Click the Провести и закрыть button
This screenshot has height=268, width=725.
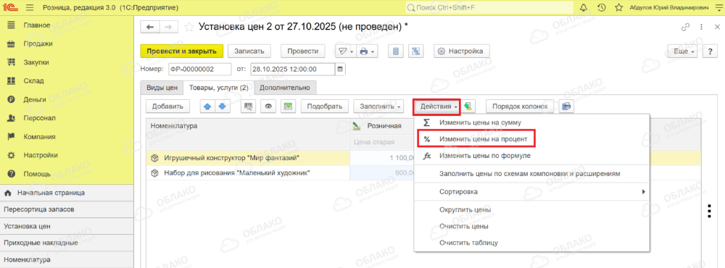[x=182, y=51]
